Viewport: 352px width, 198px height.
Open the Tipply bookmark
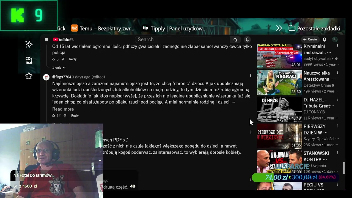(x=174, y=28)
